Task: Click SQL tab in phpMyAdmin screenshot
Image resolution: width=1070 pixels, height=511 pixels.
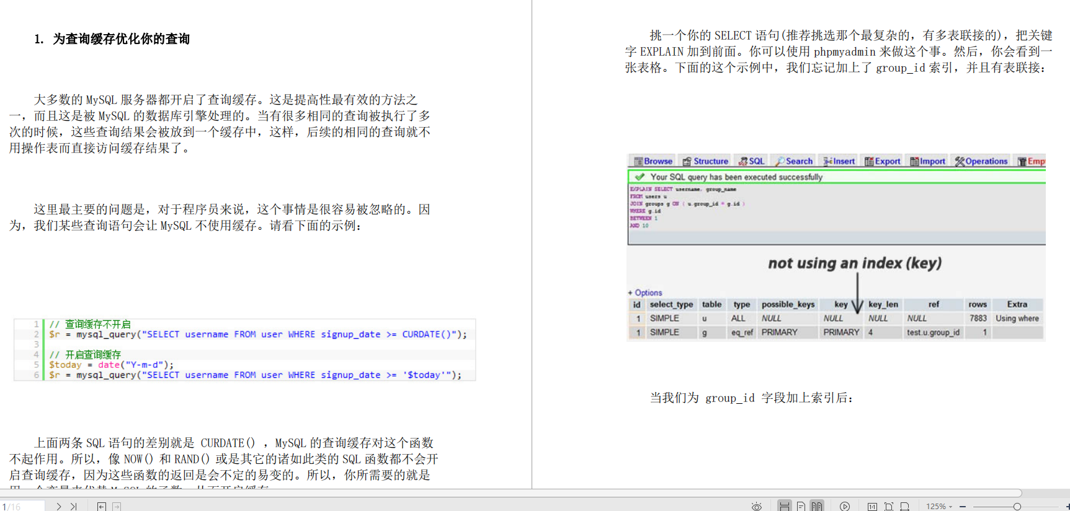Action: point(752,161)
